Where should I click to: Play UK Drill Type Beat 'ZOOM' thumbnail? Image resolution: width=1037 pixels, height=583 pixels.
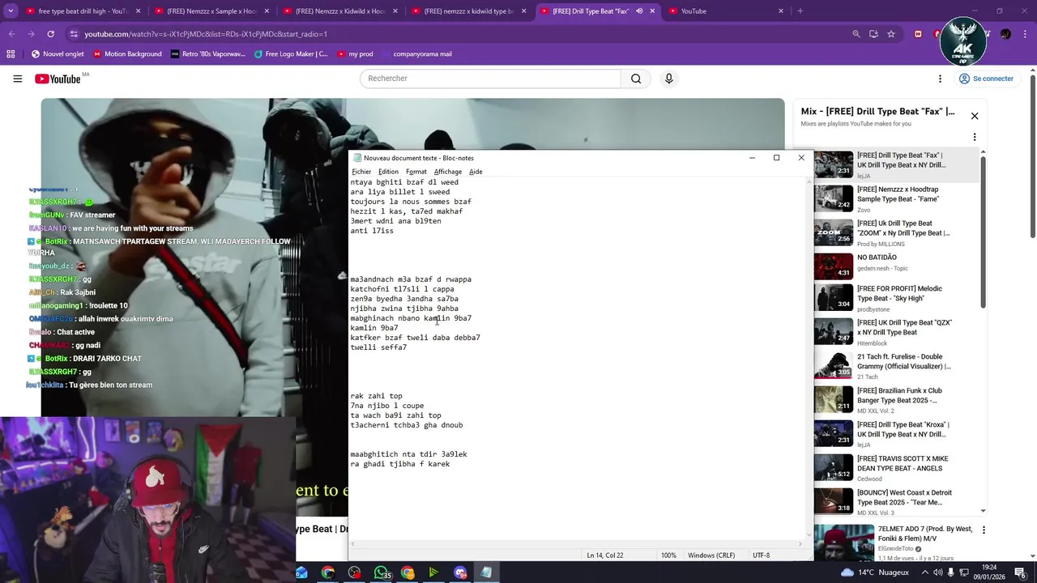833,233
